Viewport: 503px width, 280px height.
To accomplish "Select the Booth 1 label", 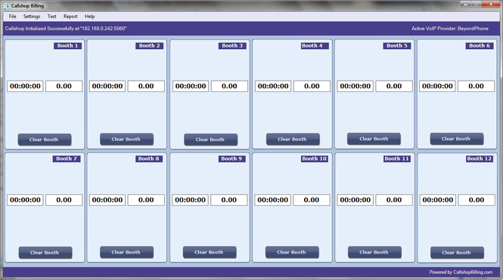I will pos(67,46).
